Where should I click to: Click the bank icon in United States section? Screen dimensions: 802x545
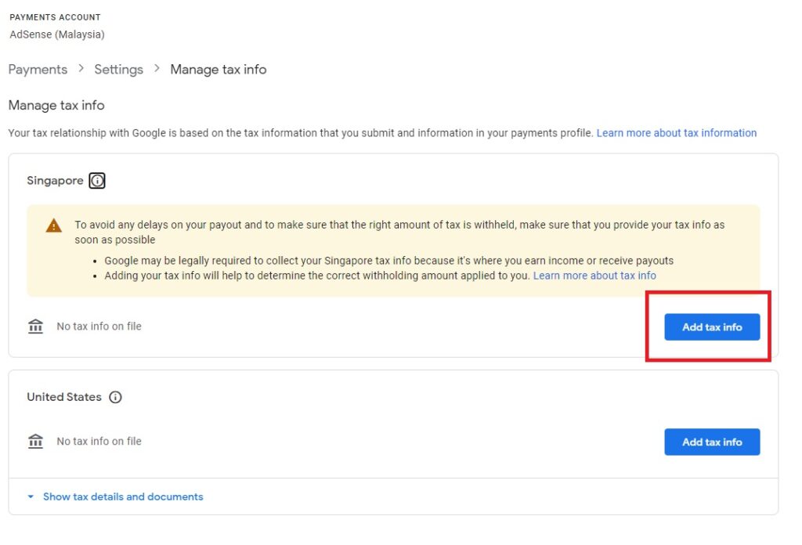(x=36, y=442)
